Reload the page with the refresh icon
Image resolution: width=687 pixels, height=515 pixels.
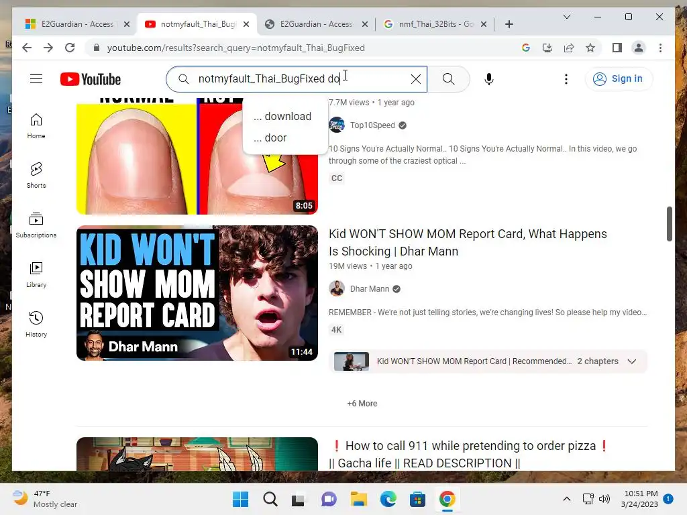[70, 48]
